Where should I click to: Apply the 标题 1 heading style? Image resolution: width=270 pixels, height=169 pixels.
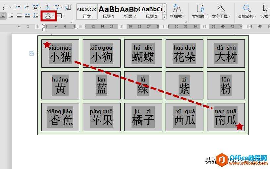108,12
